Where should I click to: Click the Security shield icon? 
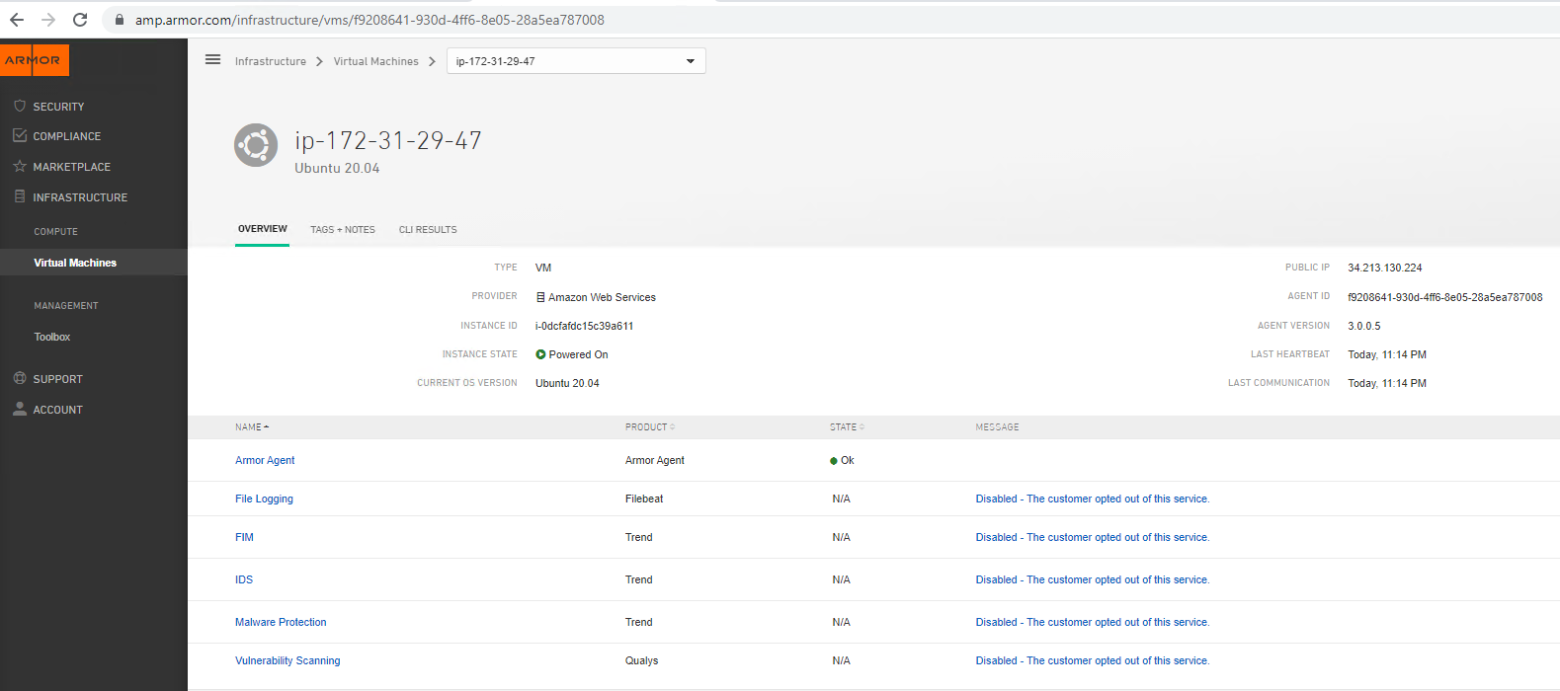20,106
